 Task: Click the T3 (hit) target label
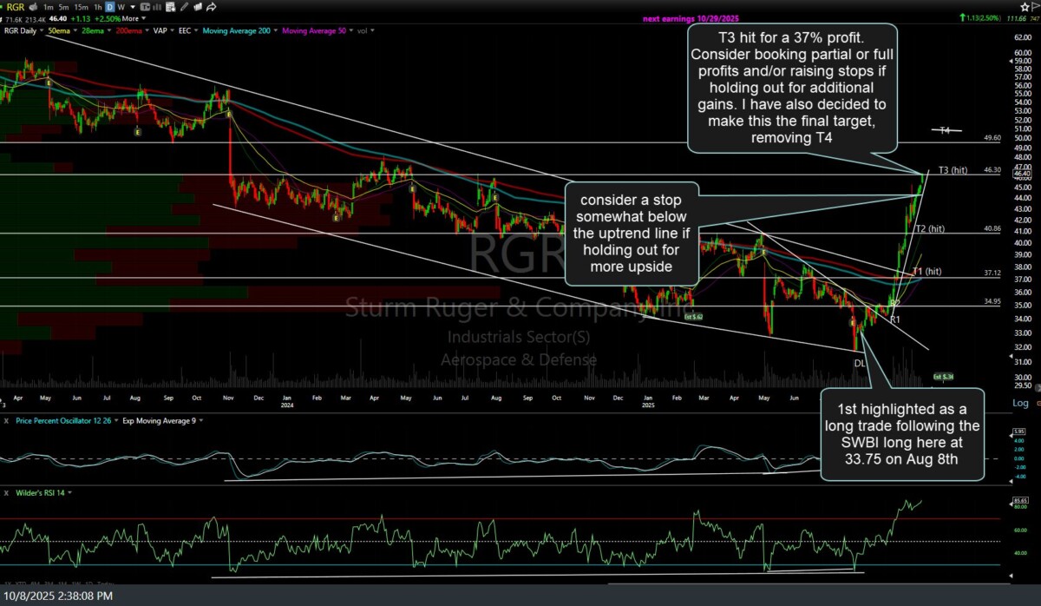953,170
